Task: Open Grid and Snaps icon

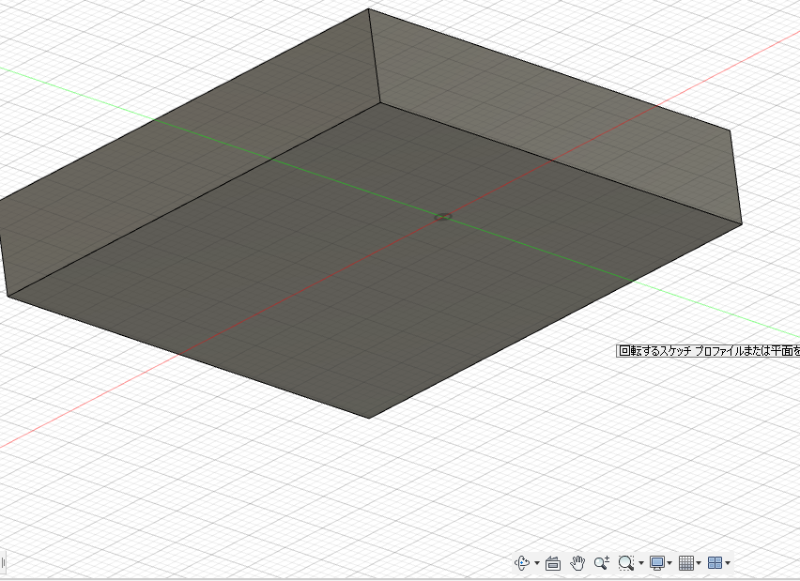Action: (x=686, y=563)
